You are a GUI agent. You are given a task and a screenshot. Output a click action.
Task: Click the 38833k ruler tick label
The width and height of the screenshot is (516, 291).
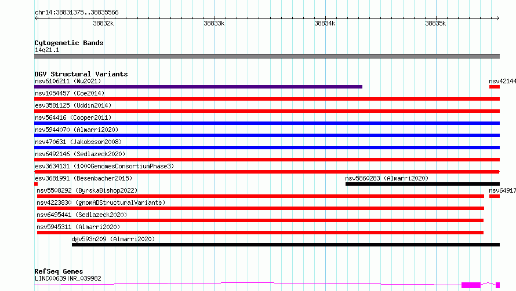214,23
